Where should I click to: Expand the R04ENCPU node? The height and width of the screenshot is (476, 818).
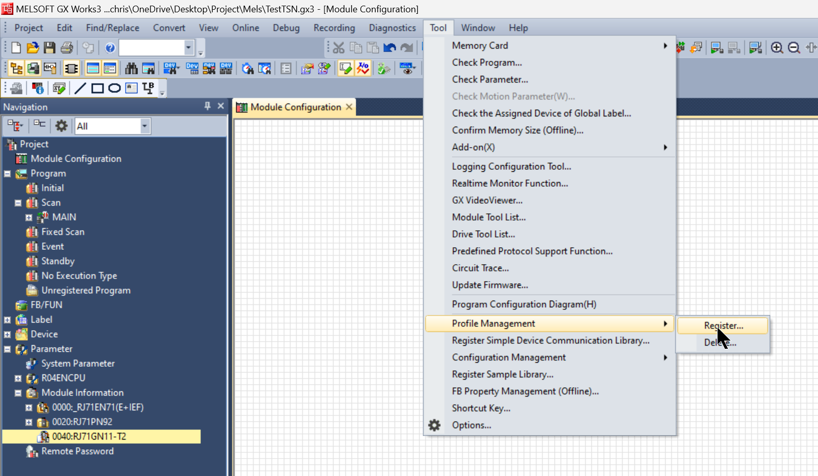18,379
